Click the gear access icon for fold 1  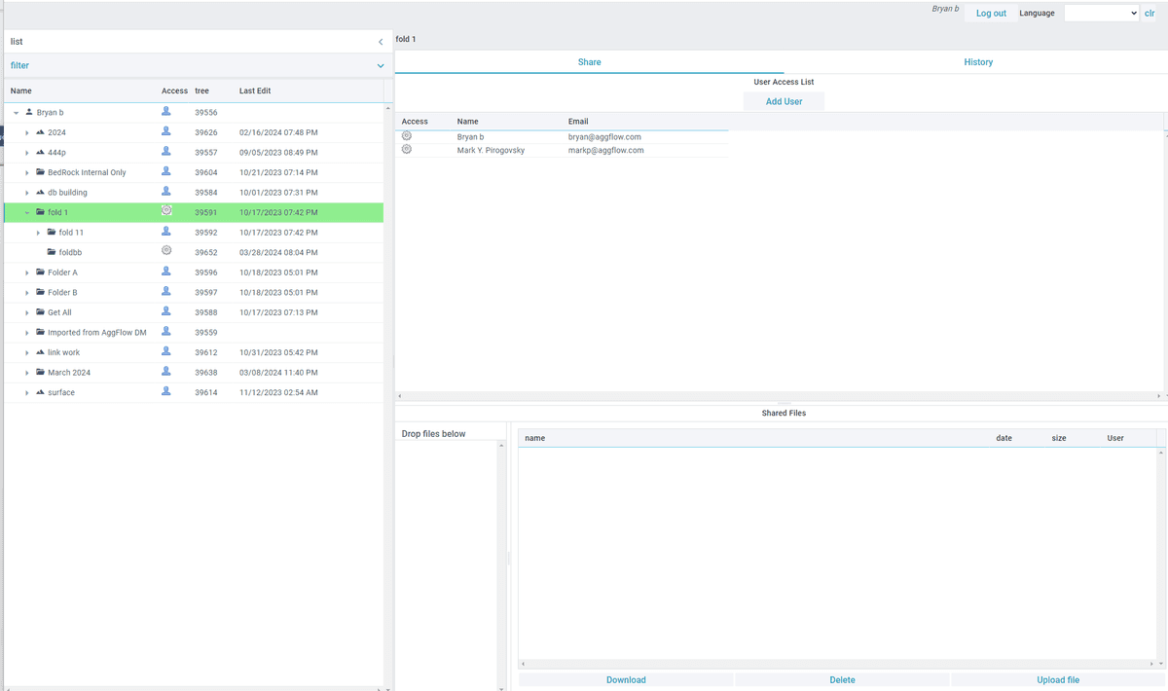[x=166, y=211]
